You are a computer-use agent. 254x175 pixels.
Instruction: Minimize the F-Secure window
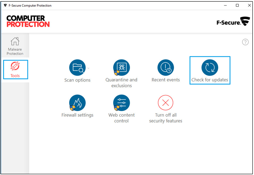coord(225,6)
